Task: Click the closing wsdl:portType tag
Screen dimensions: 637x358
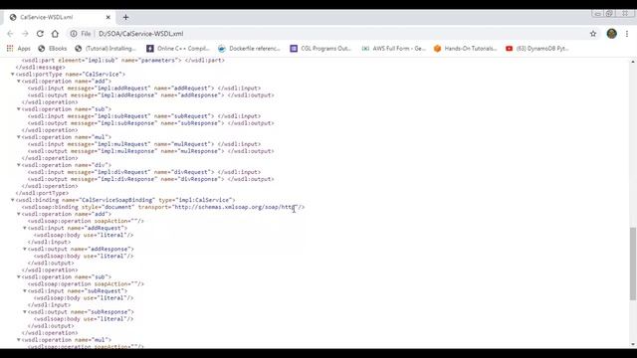Action: [x=42, y=193]
